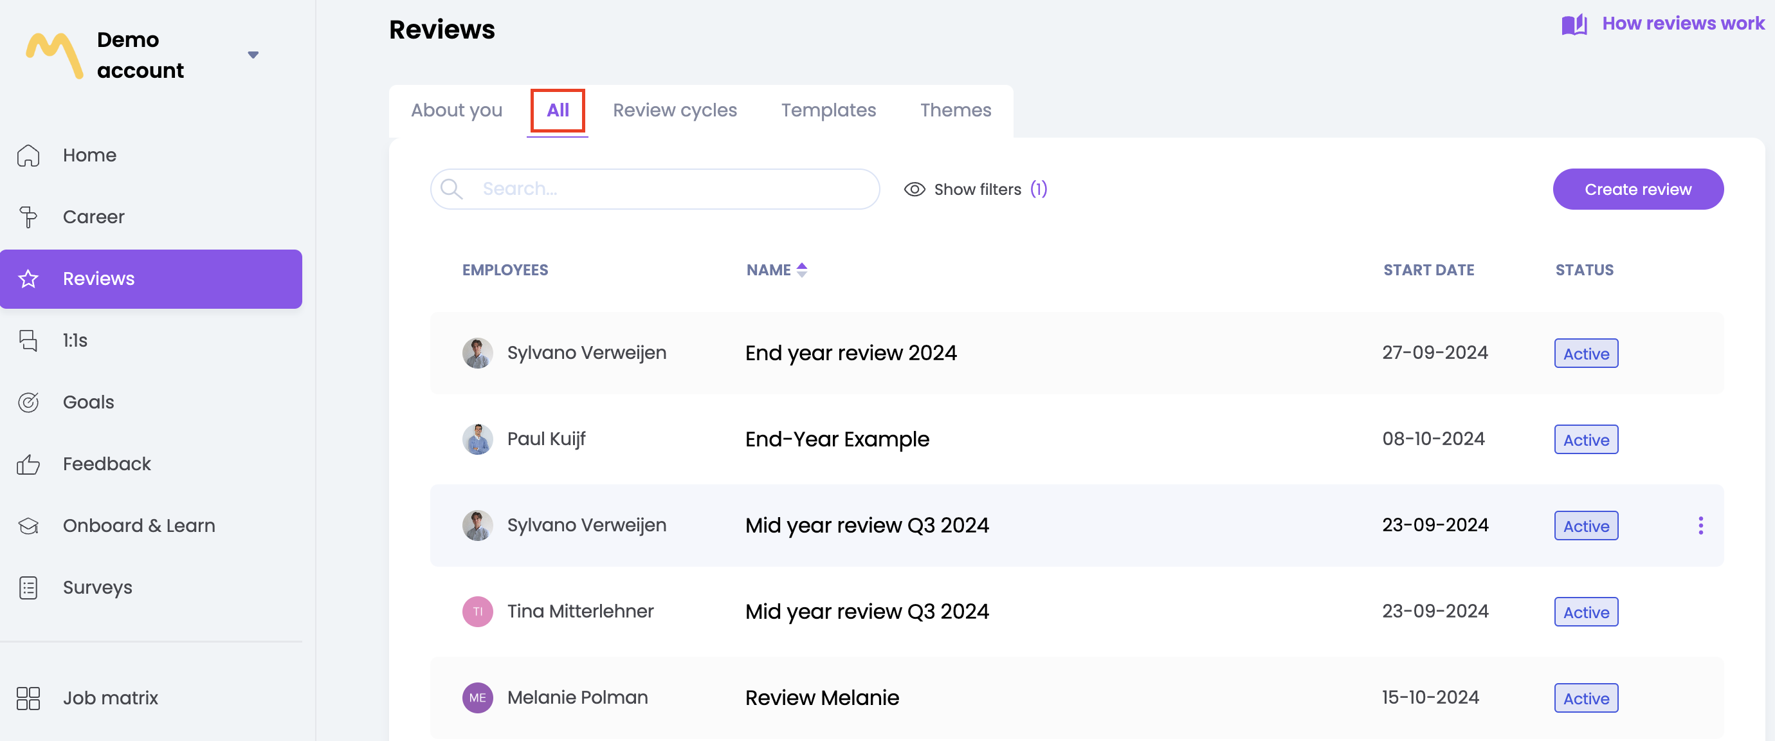Expand the Demo account dropdown arrow
This screenshot has height=741, width=1775.
pos(253,55)
